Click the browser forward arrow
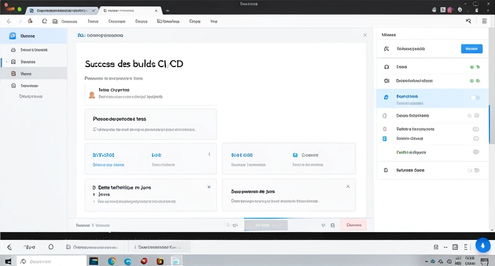The width and height of the screenshot is (495, 266). (x=20, y=21)
